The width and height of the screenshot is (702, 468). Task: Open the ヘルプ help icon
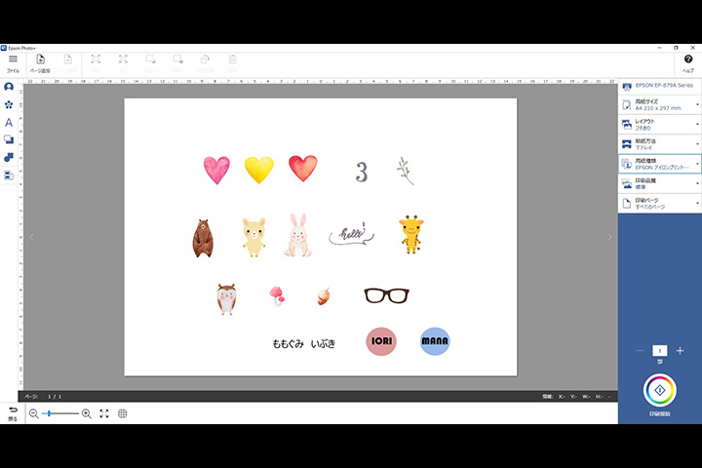(688, 60)
